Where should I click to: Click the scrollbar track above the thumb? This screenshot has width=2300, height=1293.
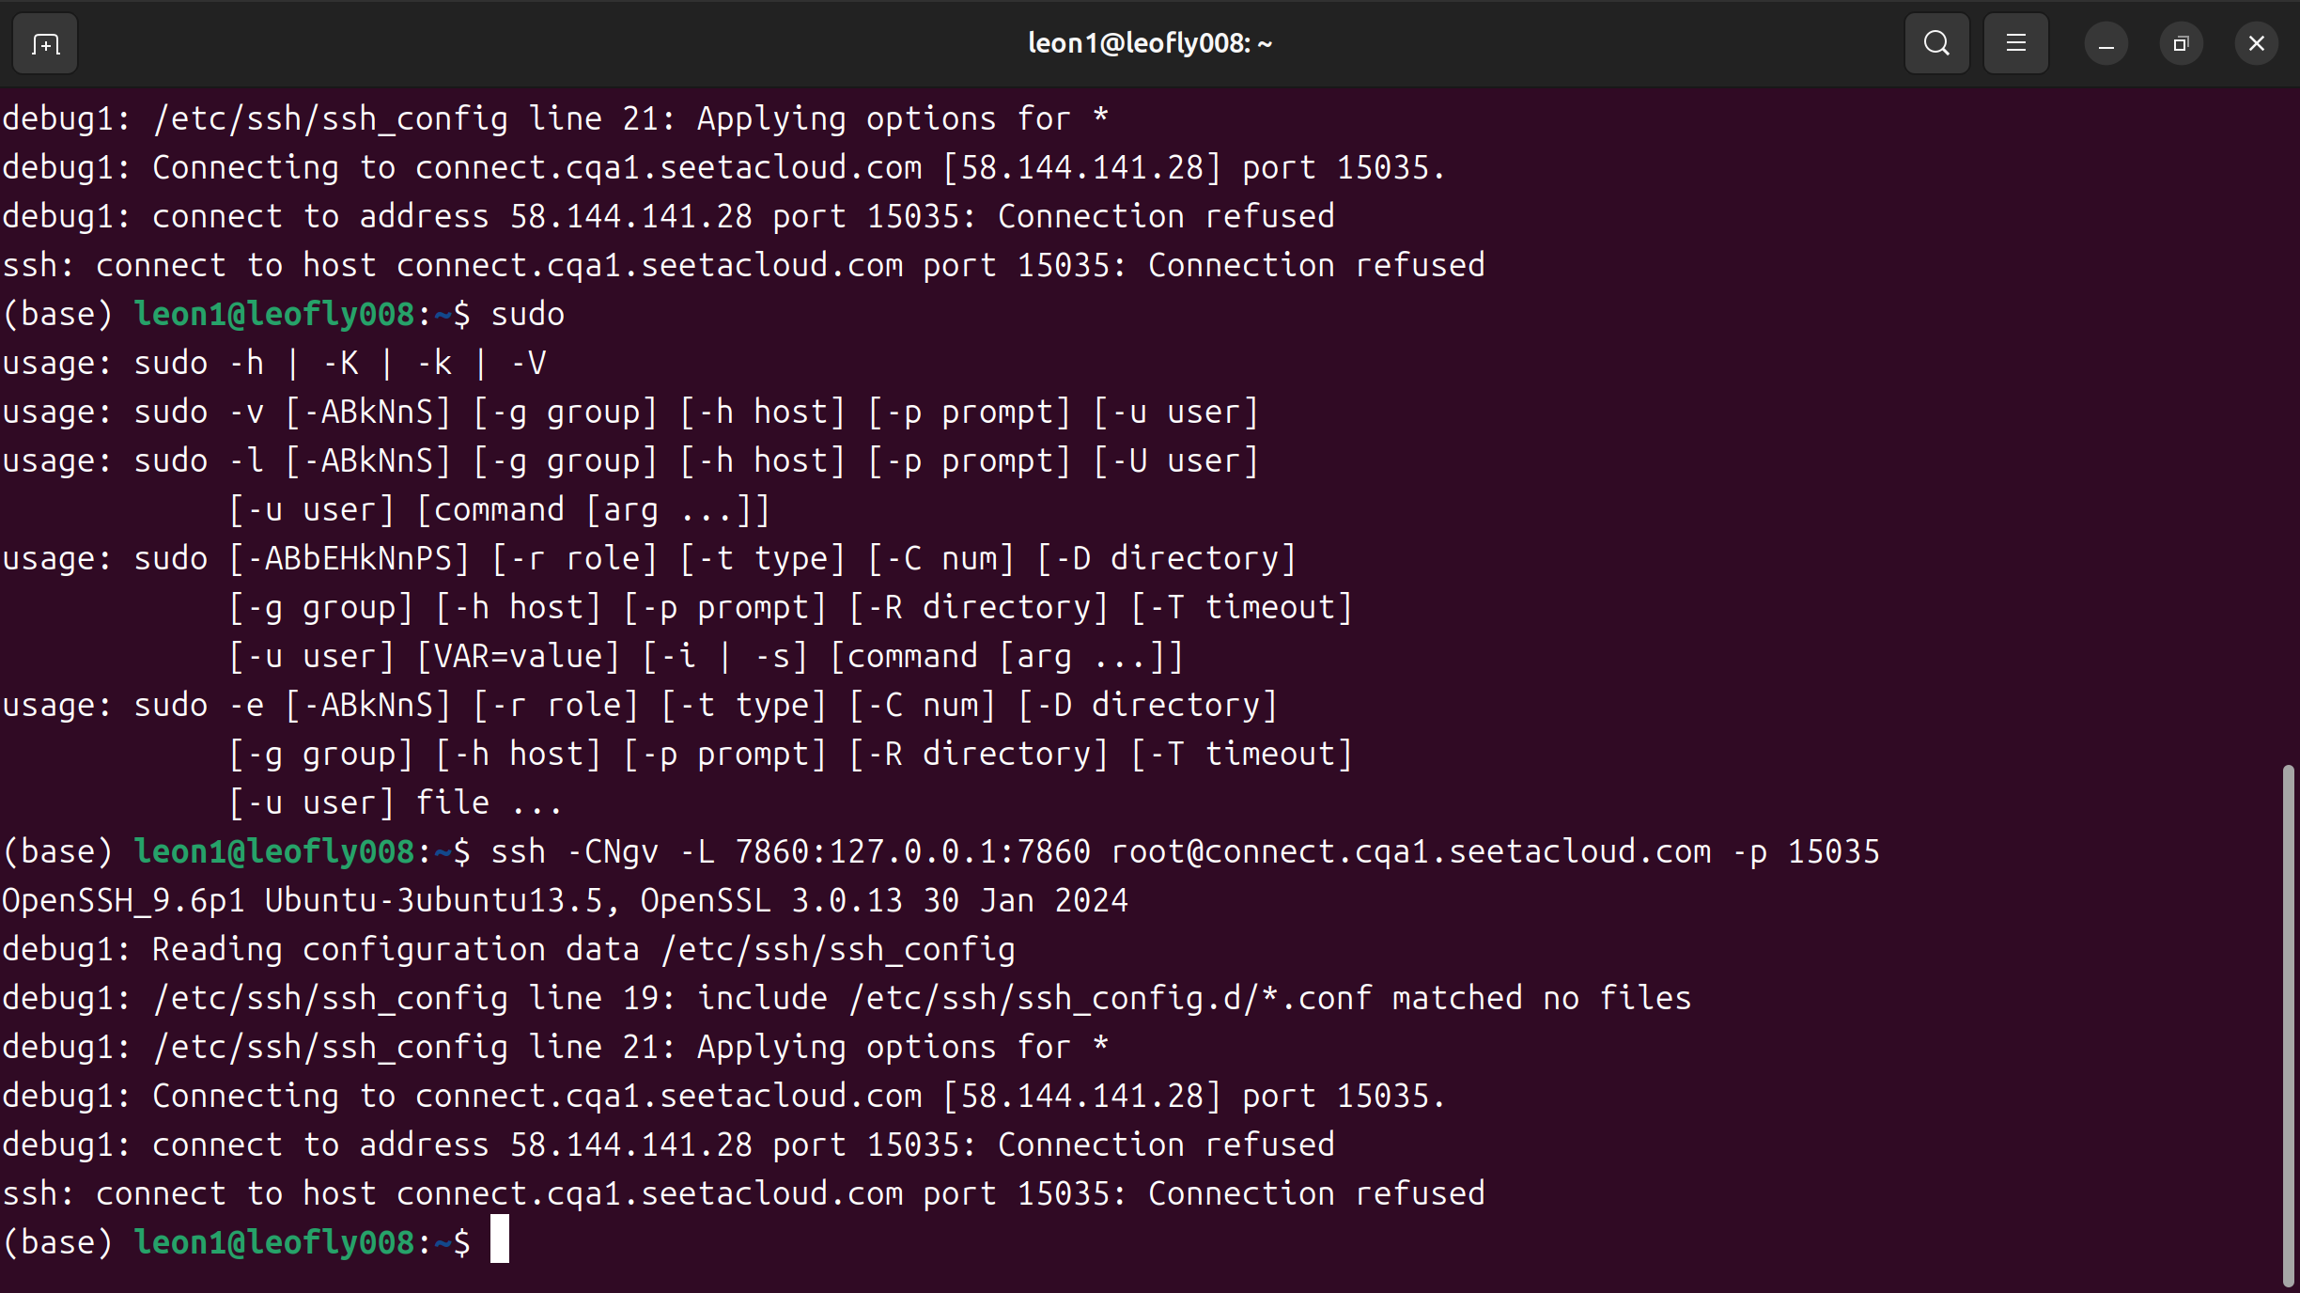pos(2289,423)
